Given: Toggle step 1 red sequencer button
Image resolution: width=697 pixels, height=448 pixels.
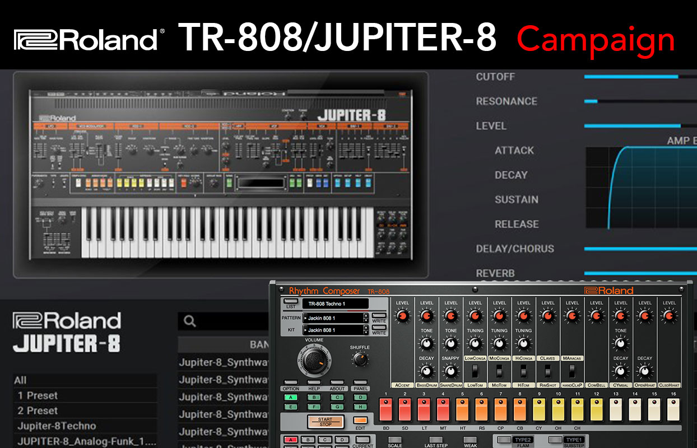Looking at the screenshot, I should click(x=385, y=409).
